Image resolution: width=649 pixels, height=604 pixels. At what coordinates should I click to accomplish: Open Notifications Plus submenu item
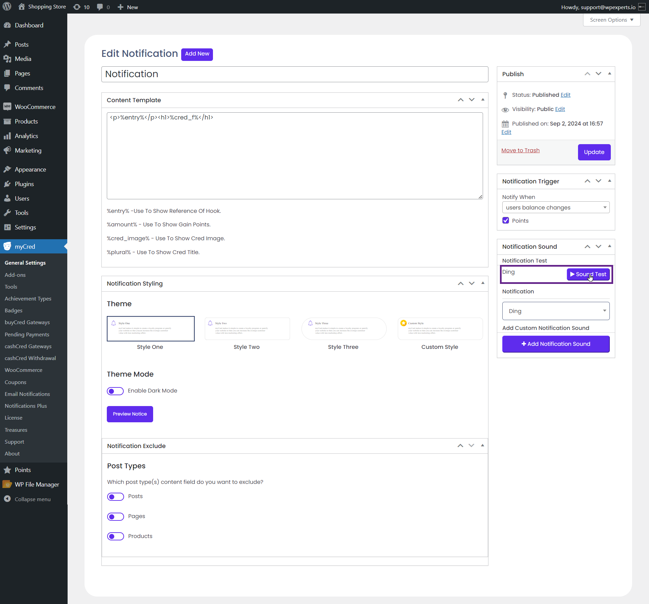[26, 406]
